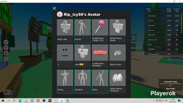Click the Open Folder button
Screen dimensions: 183x103
pos(170,89)
